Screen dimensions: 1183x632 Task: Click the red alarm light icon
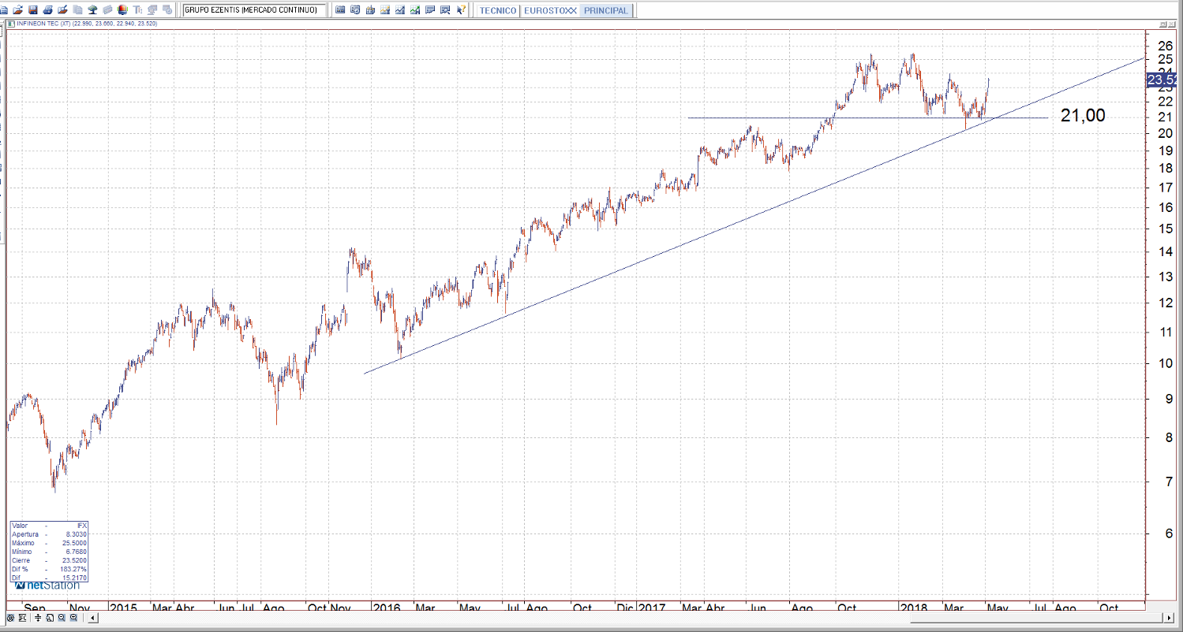coord(122,10)
